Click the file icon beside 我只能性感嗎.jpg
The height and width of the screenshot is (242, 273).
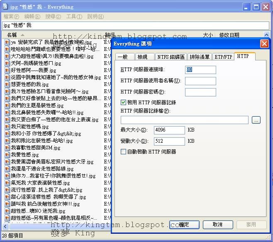(x=7, y=127)
